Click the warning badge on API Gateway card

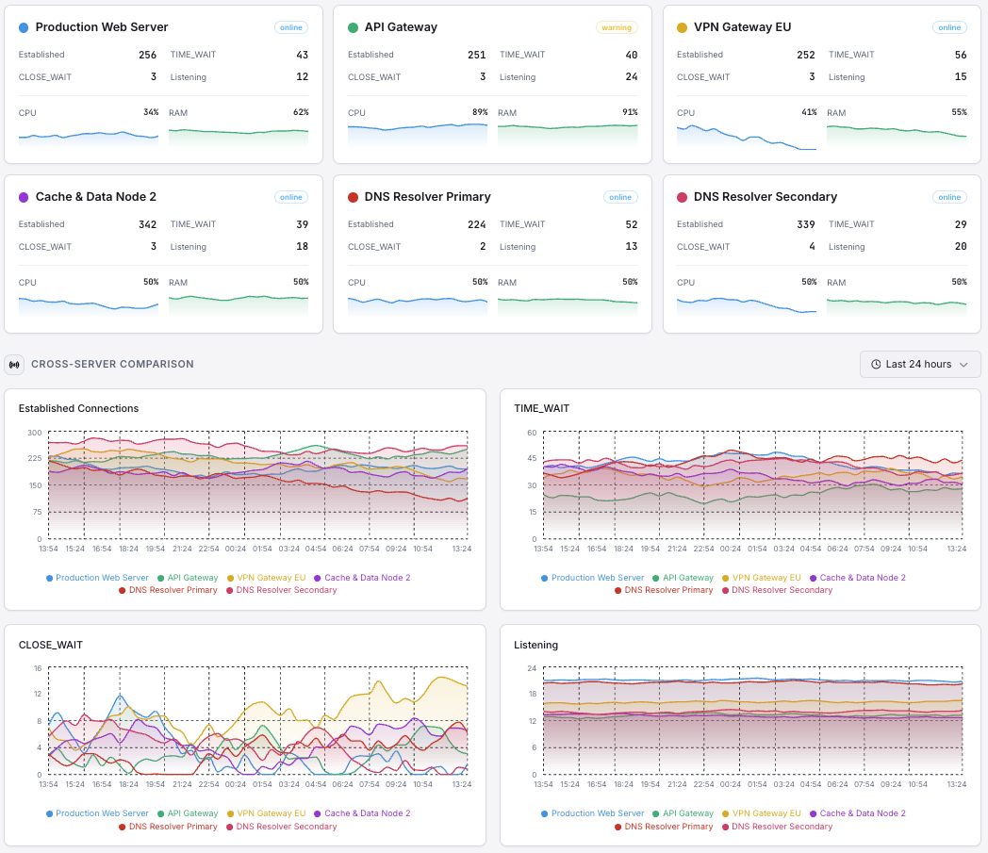coord(617,27)
